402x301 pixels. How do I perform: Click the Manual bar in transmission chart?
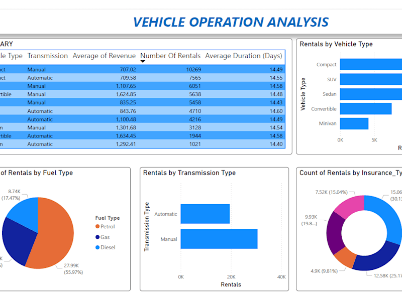219,239
